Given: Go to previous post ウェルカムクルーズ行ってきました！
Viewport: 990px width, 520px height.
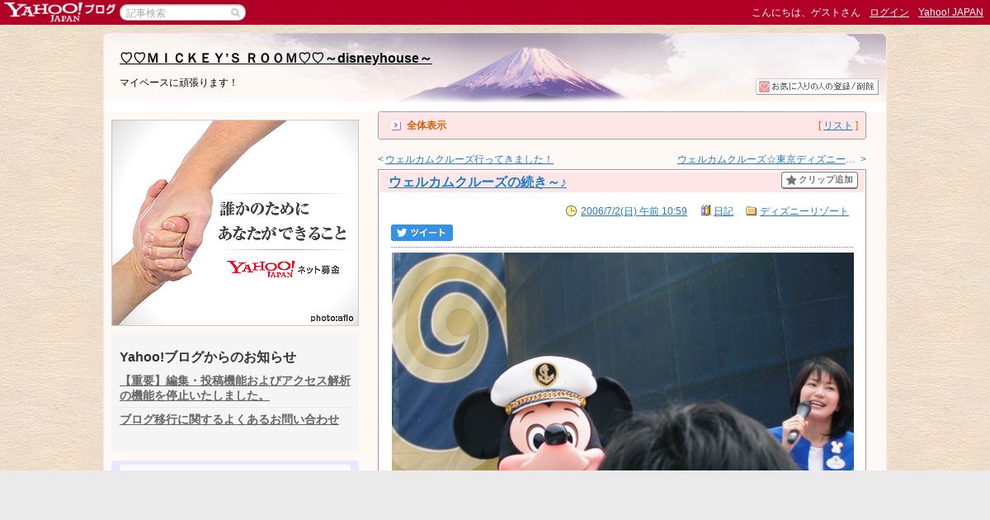Looking at the screenshot, I should (469, 159).
